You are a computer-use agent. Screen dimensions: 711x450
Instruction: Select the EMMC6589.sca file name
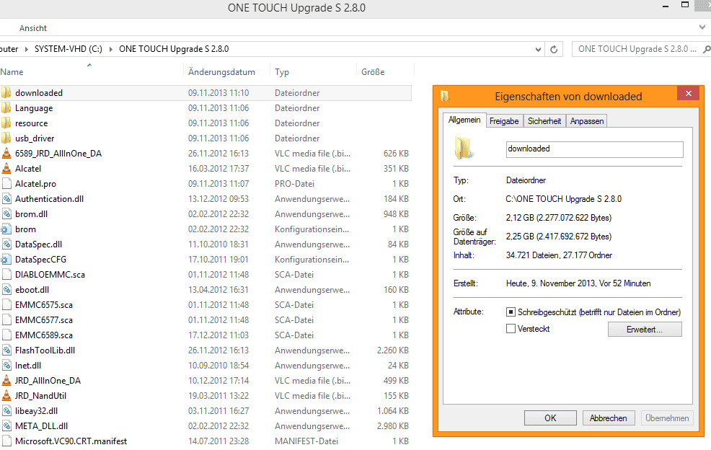44,335
